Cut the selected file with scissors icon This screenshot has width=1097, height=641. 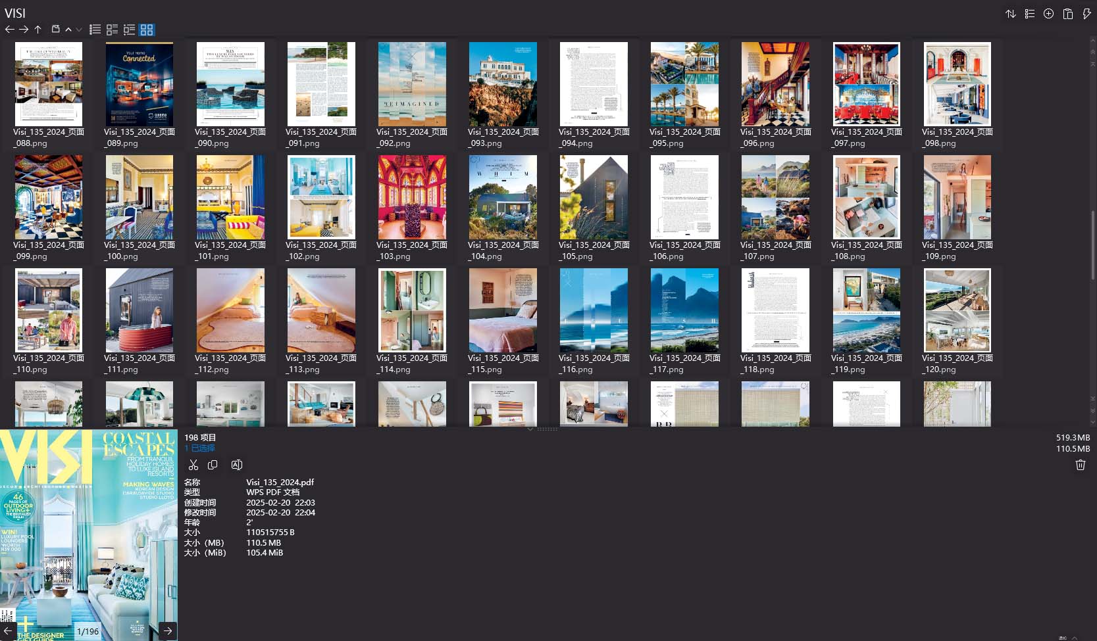pyautogui.click(x=193, y=465)
